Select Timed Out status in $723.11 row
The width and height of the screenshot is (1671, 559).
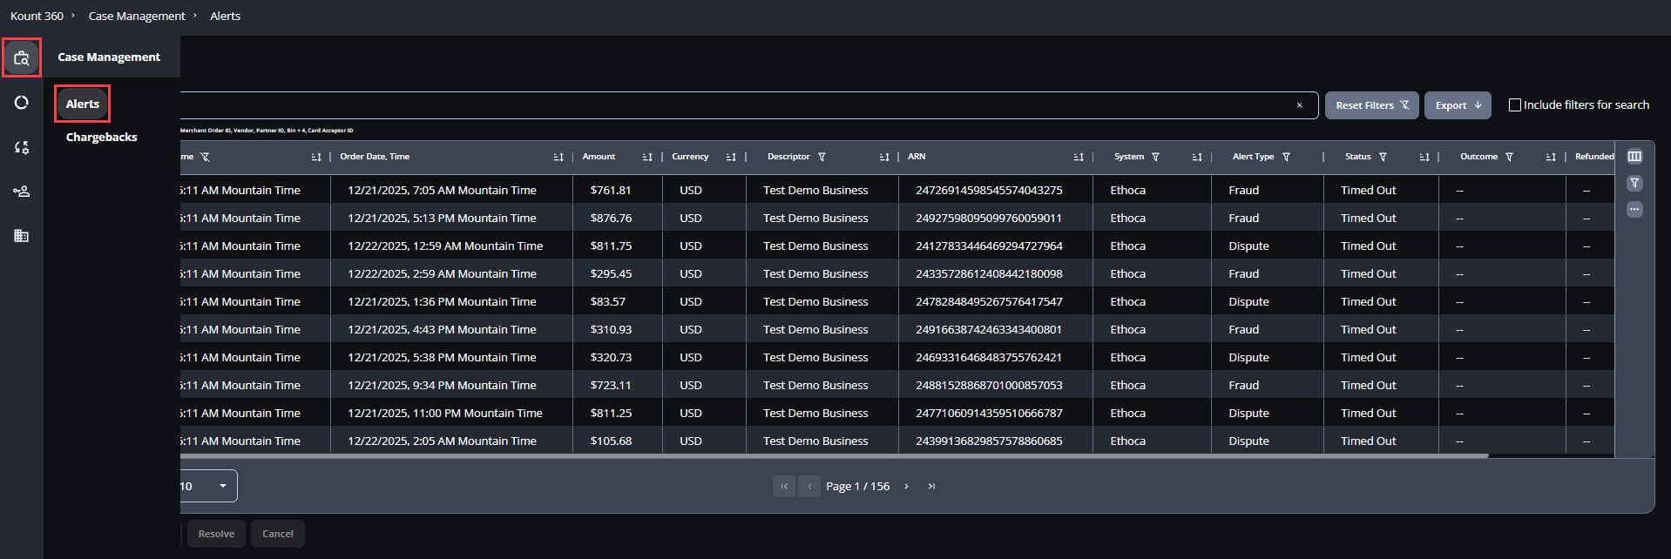[x=1368, y=386]
